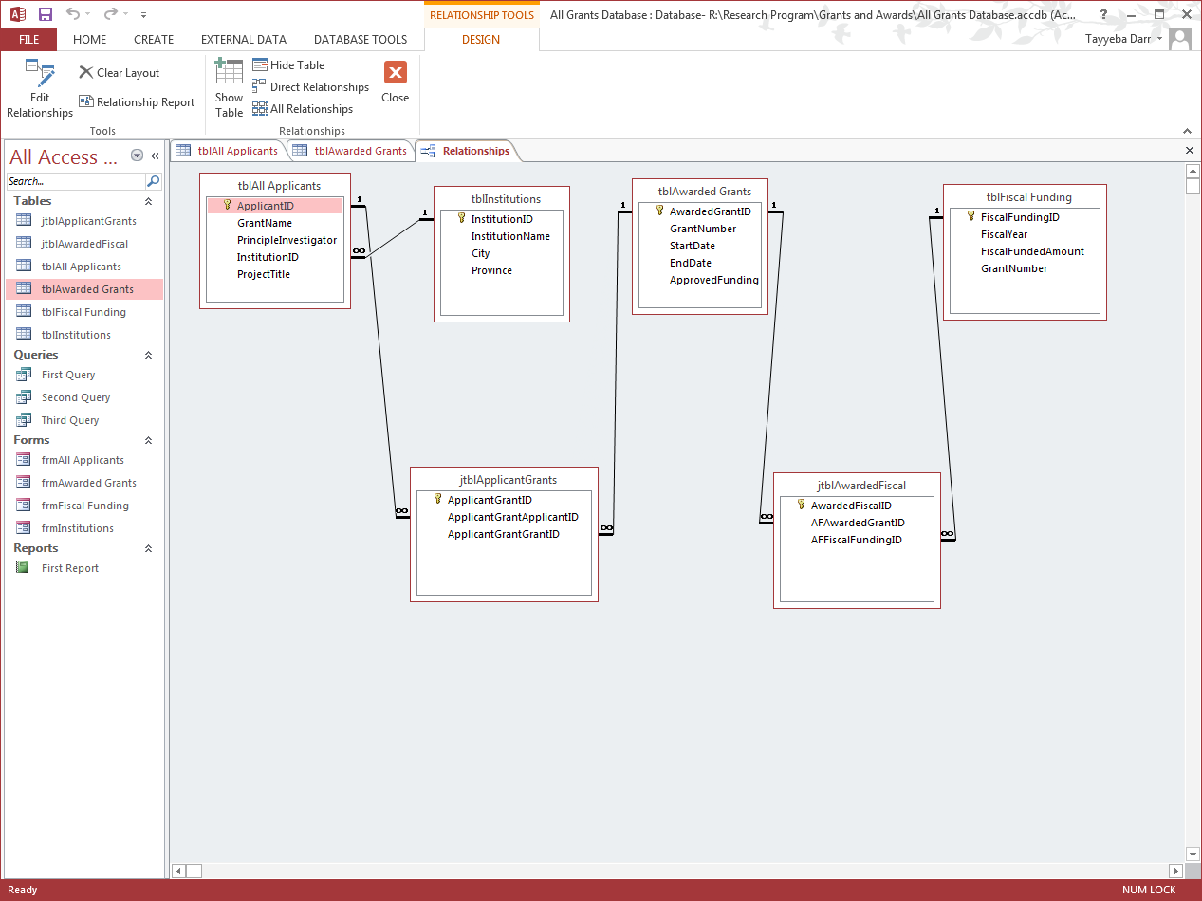1202x901 pixels.
Task: Open the File menu
Action: click(28, 40)
